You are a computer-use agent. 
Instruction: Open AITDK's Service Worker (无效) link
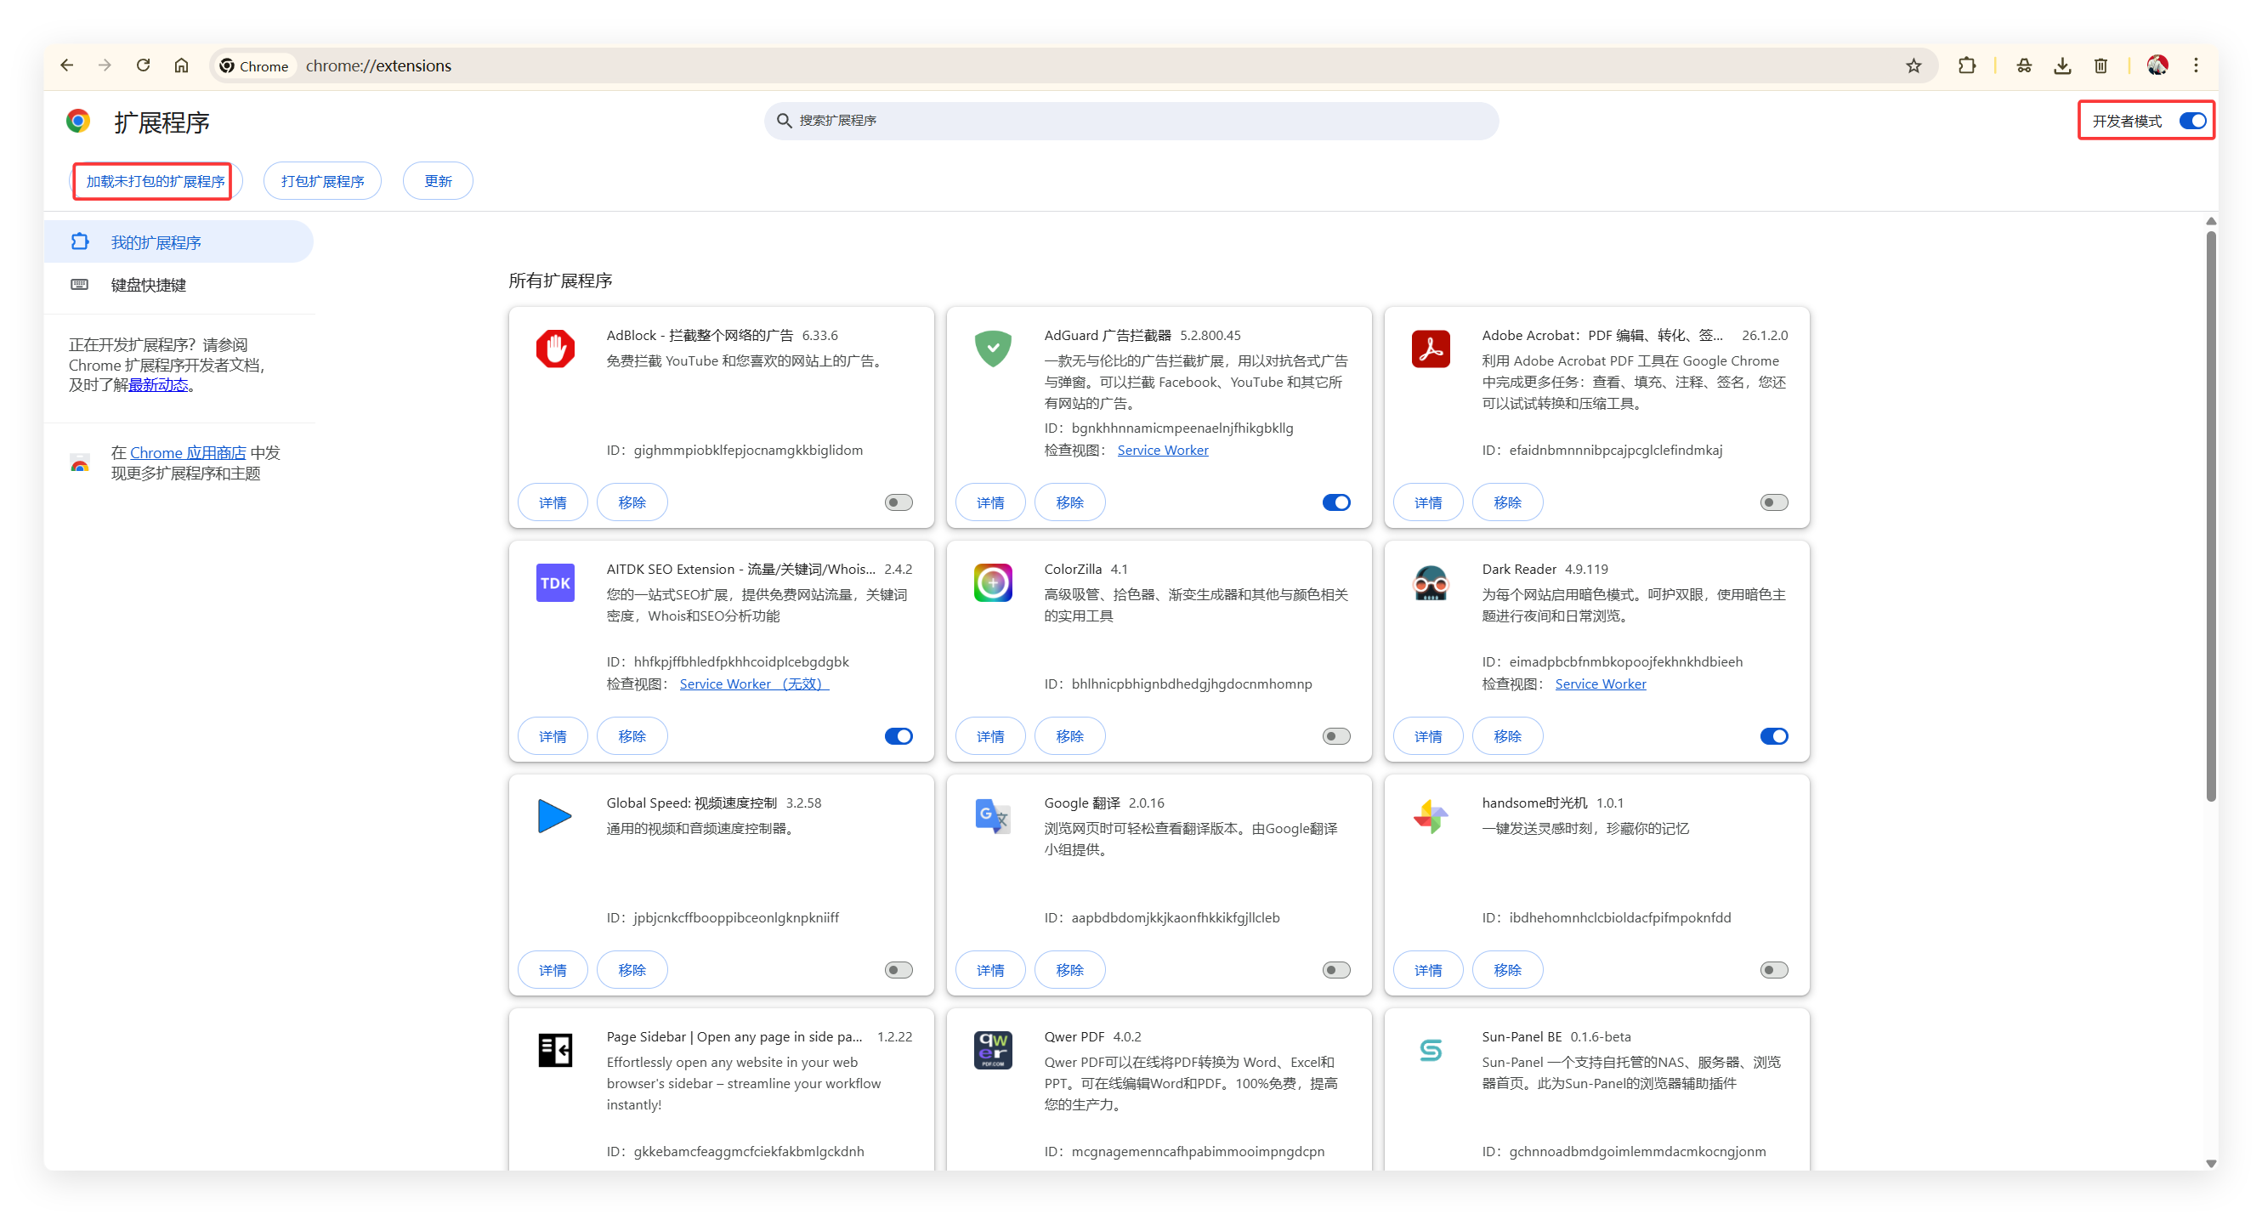(x=753, y=684)
